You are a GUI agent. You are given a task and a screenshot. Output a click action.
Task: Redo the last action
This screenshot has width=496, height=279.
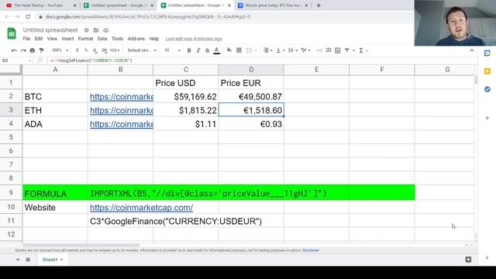[x=23, y=50]
